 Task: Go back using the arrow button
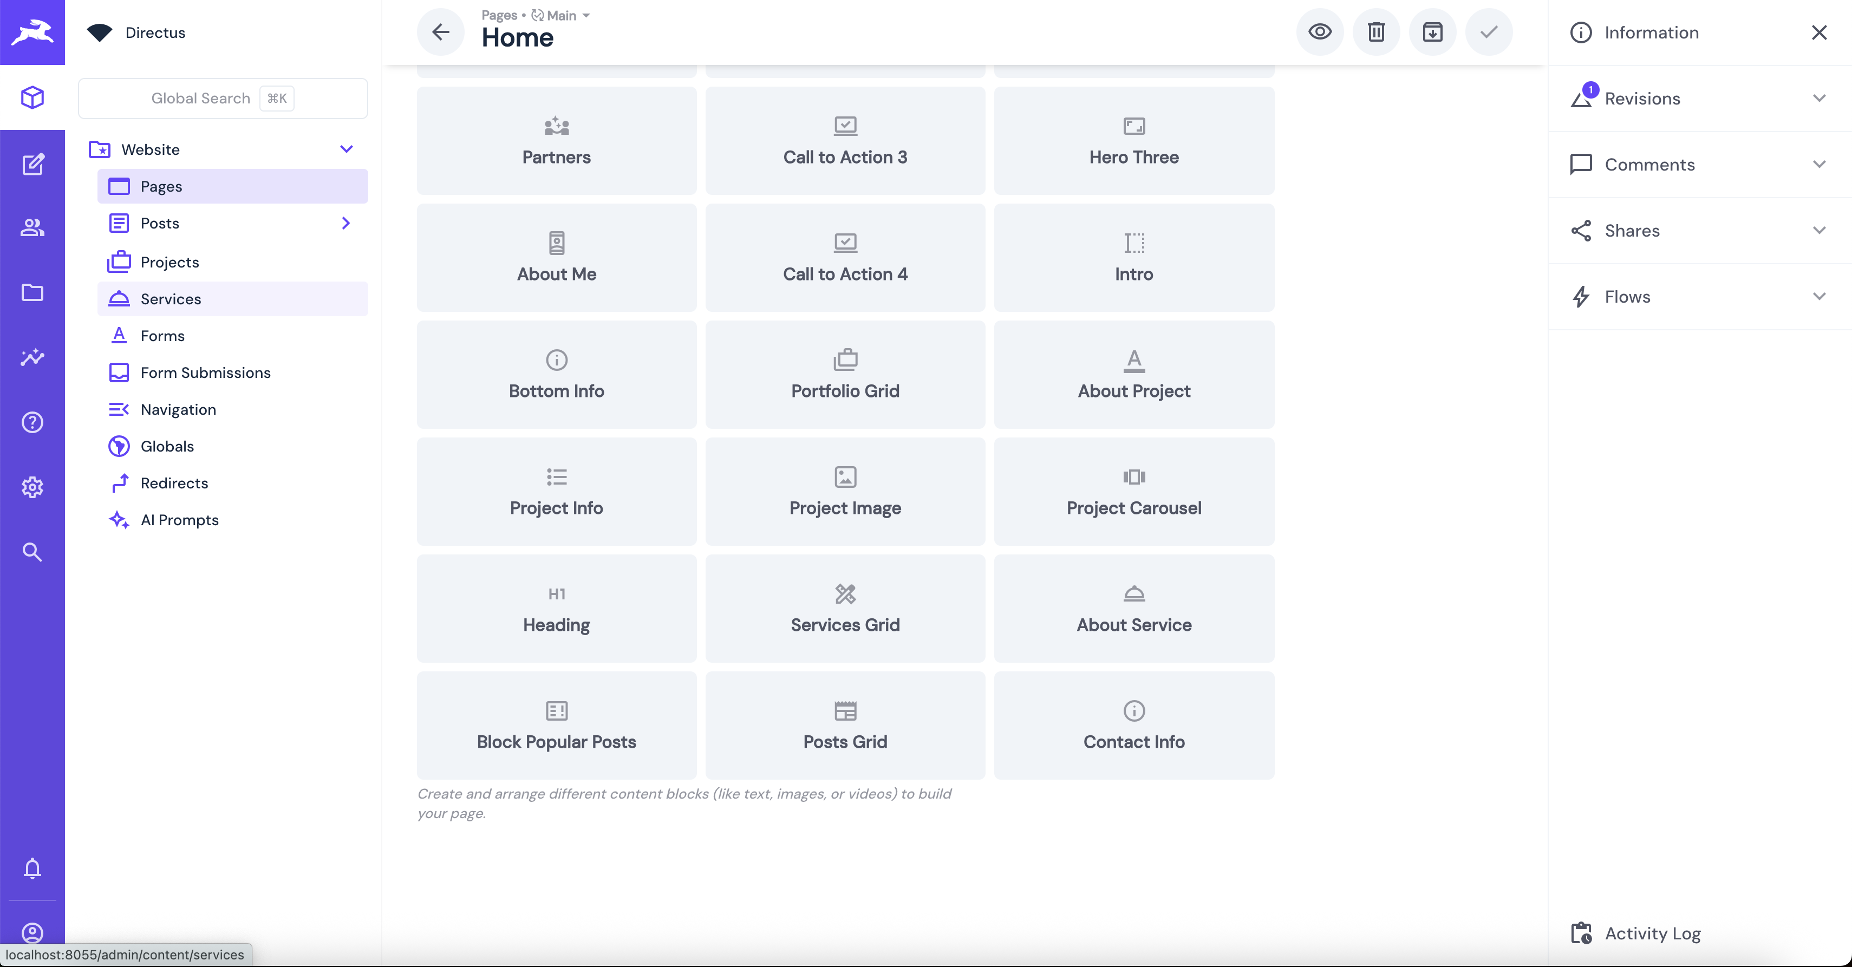pyautogui.click(x=441, y=32)
